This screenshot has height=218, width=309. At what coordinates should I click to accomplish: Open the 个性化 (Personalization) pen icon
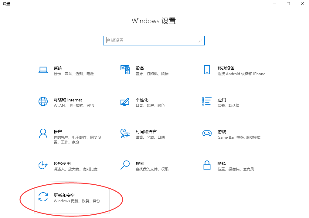125,102
